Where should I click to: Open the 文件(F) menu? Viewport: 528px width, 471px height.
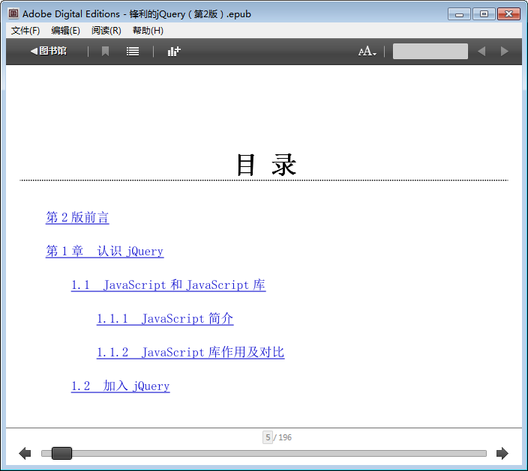25,31
